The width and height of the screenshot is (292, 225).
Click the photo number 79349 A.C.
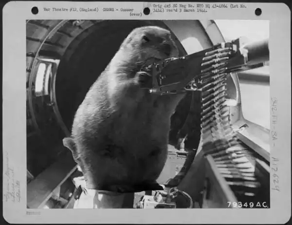pyautogui.click(x=247, y=205)
